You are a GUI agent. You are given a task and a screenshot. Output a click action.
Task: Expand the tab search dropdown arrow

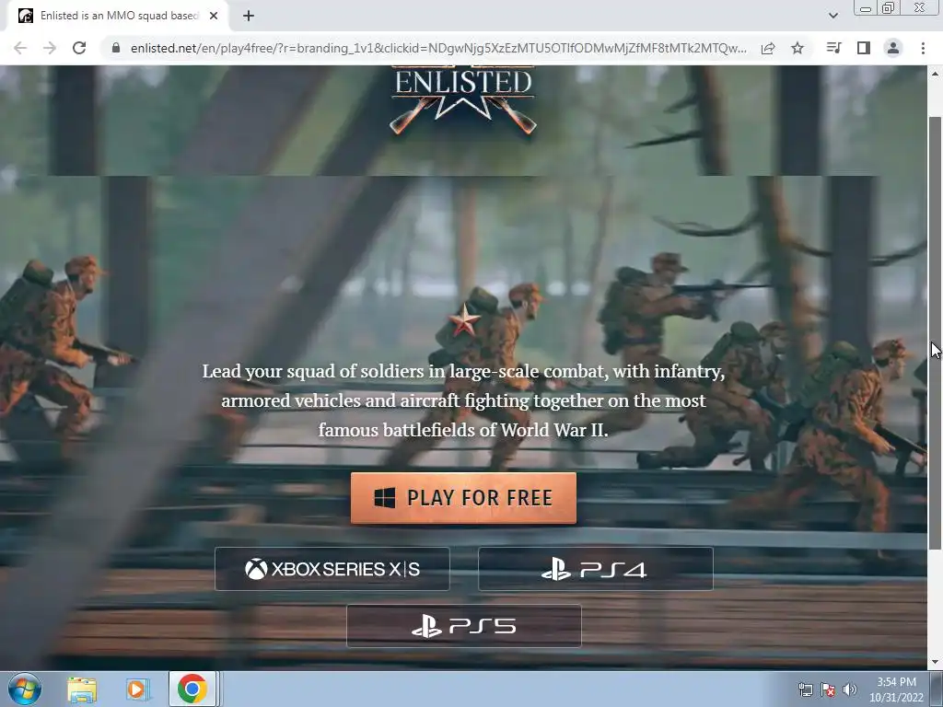(x=832, y=16)
